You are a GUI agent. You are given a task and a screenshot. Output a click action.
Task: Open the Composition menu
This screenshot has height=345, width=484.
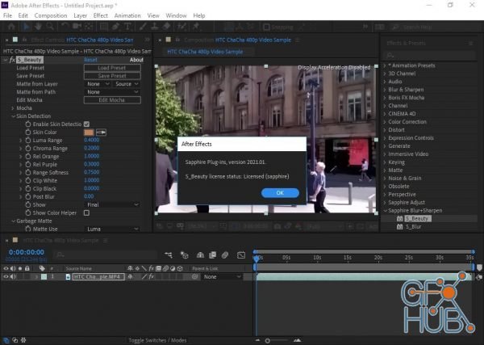click(51, 15)
